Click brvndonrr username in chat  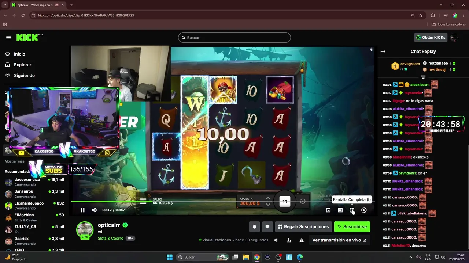(407, 173)
